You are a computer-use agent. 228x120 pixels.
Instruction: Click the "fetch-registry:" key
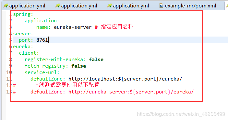46,66
